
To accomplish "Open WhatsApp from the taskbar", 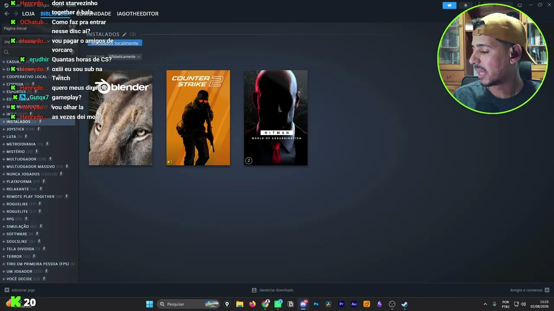I will point(278,304).
